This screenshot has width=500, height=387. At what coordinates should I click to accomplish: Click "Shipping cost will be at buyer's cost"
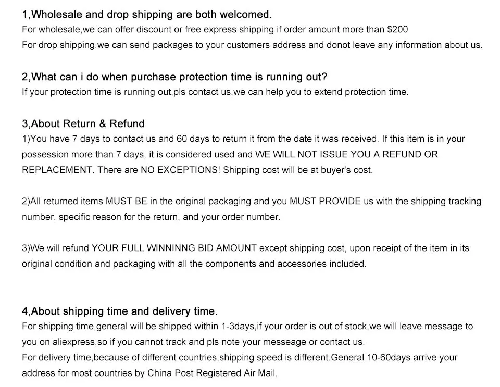point(298,170)
